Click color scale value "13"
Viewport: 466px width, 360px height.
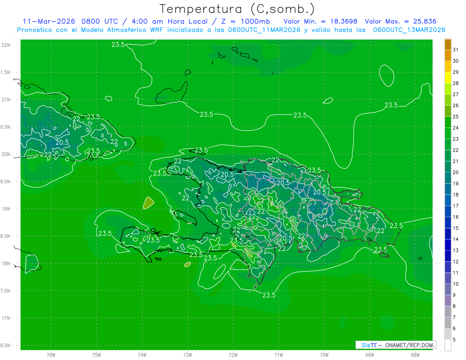pos(456,250)
